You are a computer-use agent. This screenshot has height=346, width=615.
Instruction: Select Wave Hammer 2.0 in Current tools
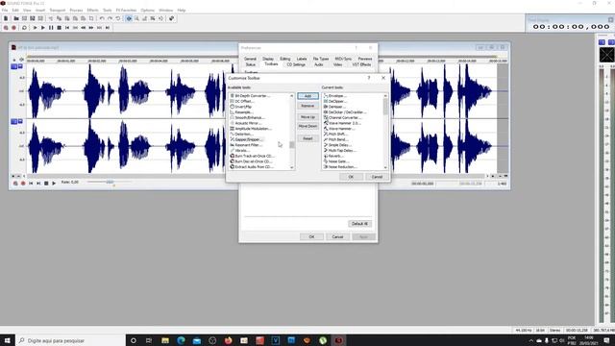pos(342,123)
